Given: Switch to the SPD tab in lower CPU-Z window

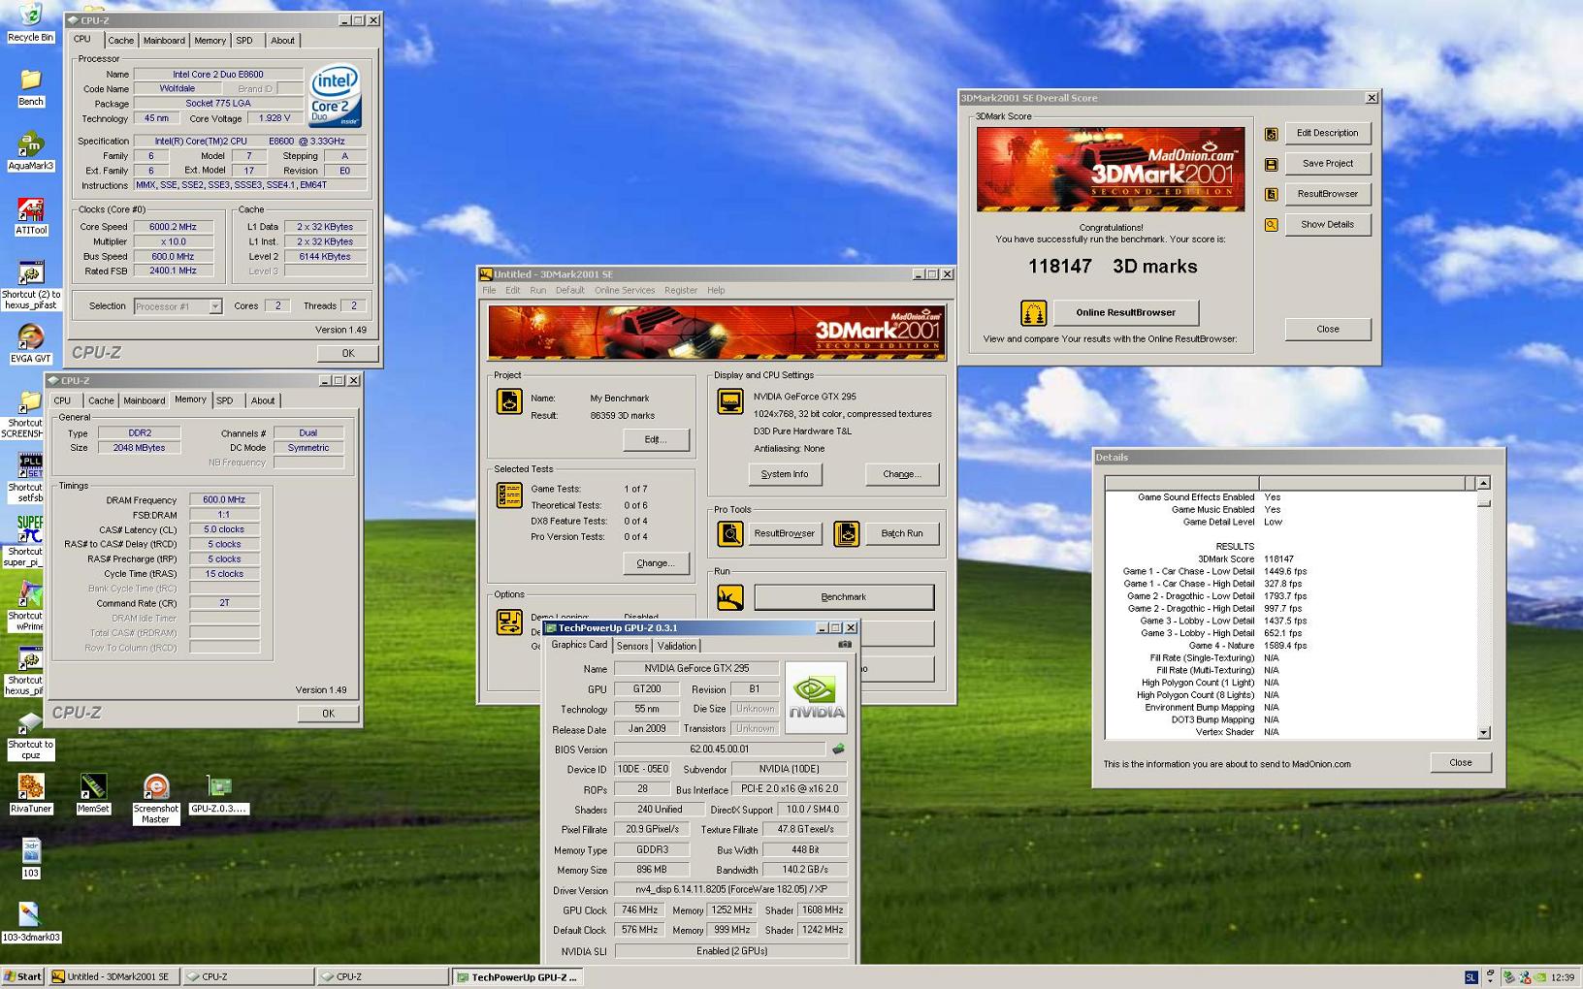Looking at the screenshot, I should pos(225,400).
